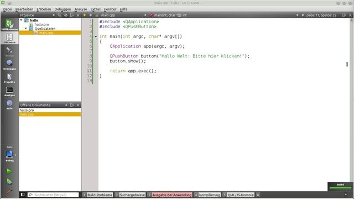Toggle the left sidebar via the bottom bar icon
The height and width of the screenshot is (199, 354).
click(x=23, y=195)
